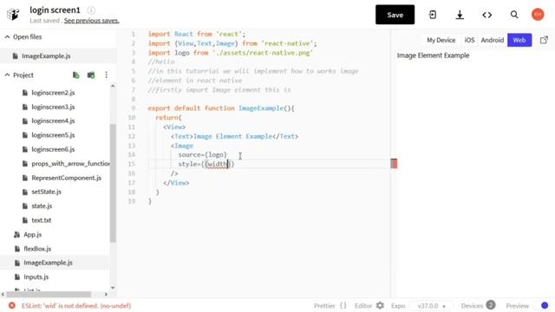Click the ESLint error icon in status bar
Viewport: 555px width, 312px height.
(11, 305)
